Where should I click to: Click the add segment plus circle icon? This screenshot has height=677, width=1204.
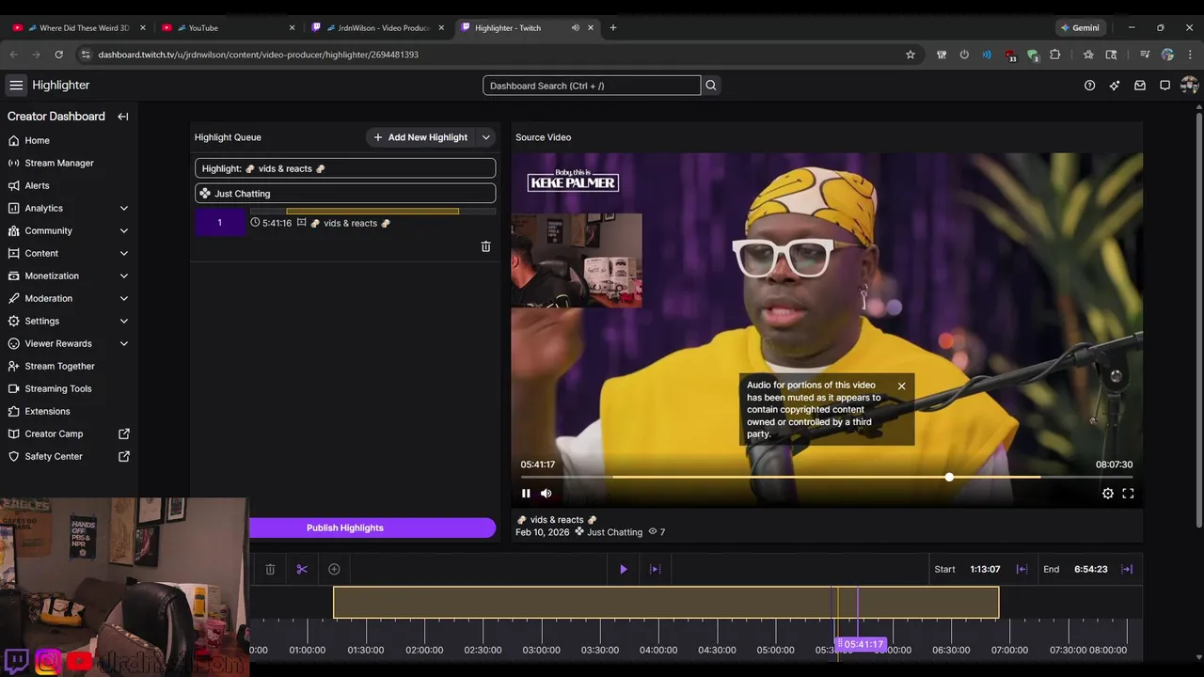[x=334, y=569]
